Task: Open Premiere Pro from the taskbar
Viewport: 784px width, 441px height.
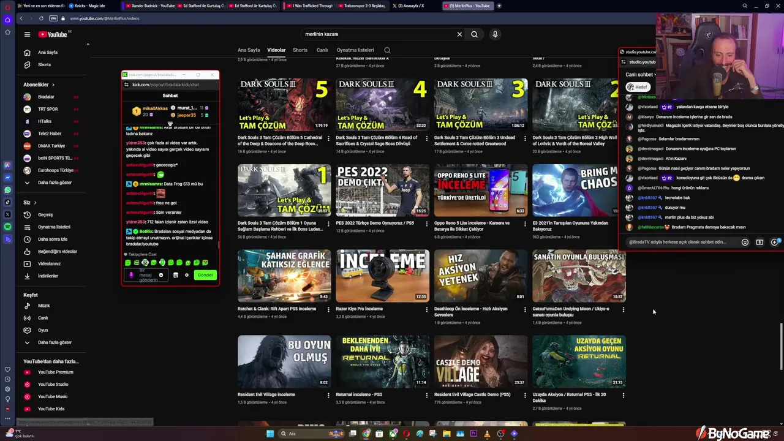Action: 473,434
